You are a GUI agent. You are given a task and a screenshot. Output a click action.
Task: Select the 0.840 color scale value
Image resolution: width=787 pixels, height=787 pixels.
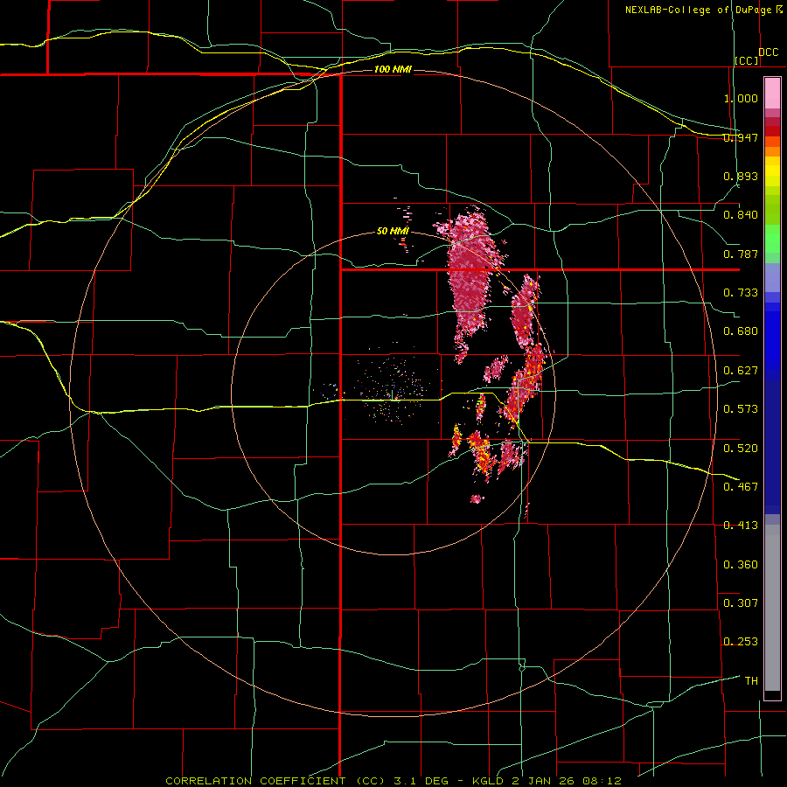pyautogui.click(x=741, y=215)
